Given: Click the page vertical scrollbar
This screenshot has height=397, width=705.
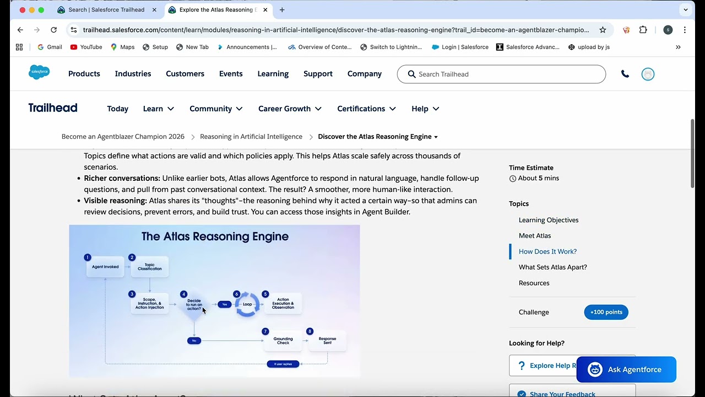Looking at the screenshot, I should point(692,153).
